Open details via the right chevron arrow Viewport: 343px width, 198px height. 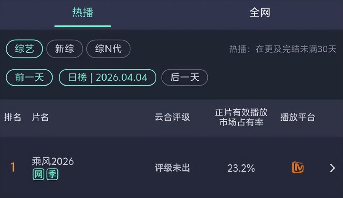point(332,168)
